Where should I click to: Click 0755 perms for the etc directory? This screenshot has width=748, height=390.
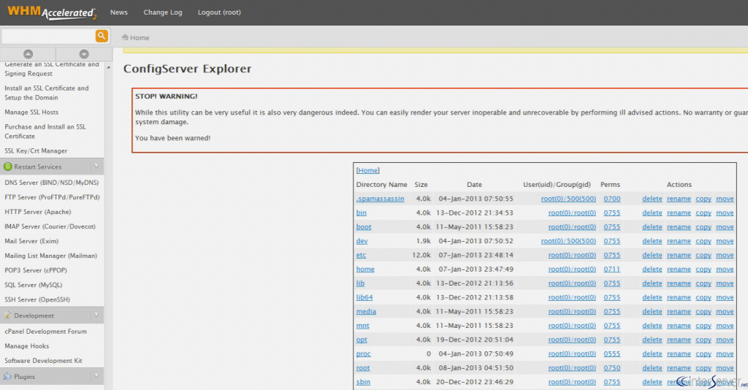(611, 255)
